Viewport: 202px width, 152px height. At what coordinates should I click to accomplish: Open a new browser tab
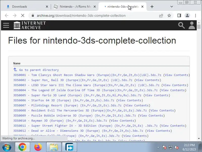point(152,7)
